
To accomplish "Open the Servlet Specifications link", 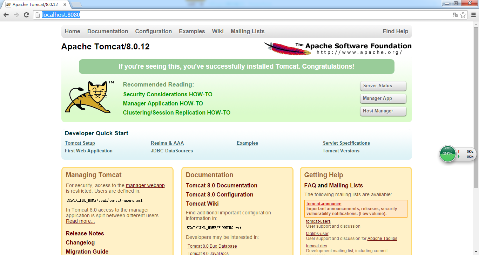I will pos(346,143).
